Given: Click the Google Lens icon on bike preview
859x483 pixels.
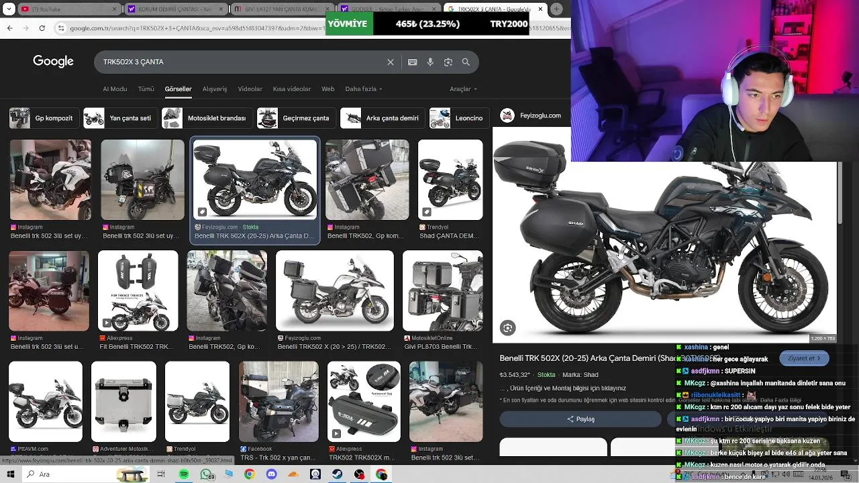Looking at the screenshot, I should pyautogui.click(x=508, y=327).
